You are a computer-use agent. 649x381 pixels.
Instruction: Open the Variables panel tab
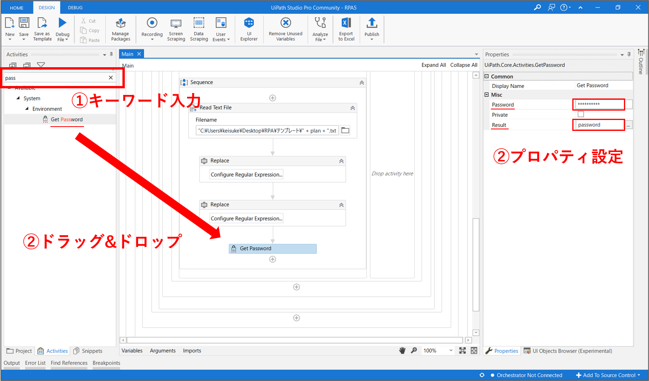click(x=132, y=351)
